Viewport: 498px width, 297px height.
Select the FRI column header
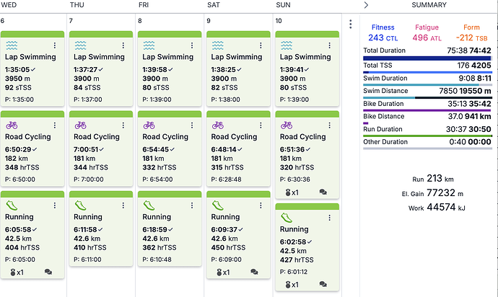(144, 5)
